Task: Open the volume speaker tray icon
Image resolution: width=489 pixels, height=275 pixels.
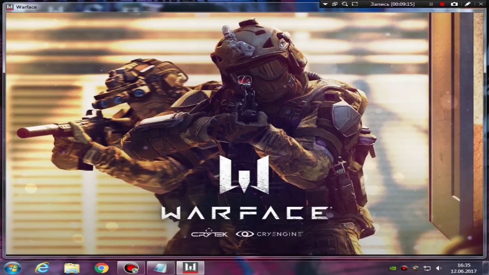Action: point(439,268)
